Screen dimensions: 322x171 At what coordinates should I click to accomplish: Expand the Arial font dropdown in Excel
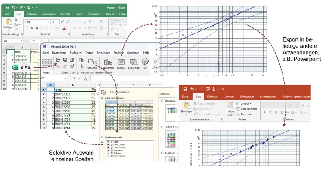coord(49,21)
